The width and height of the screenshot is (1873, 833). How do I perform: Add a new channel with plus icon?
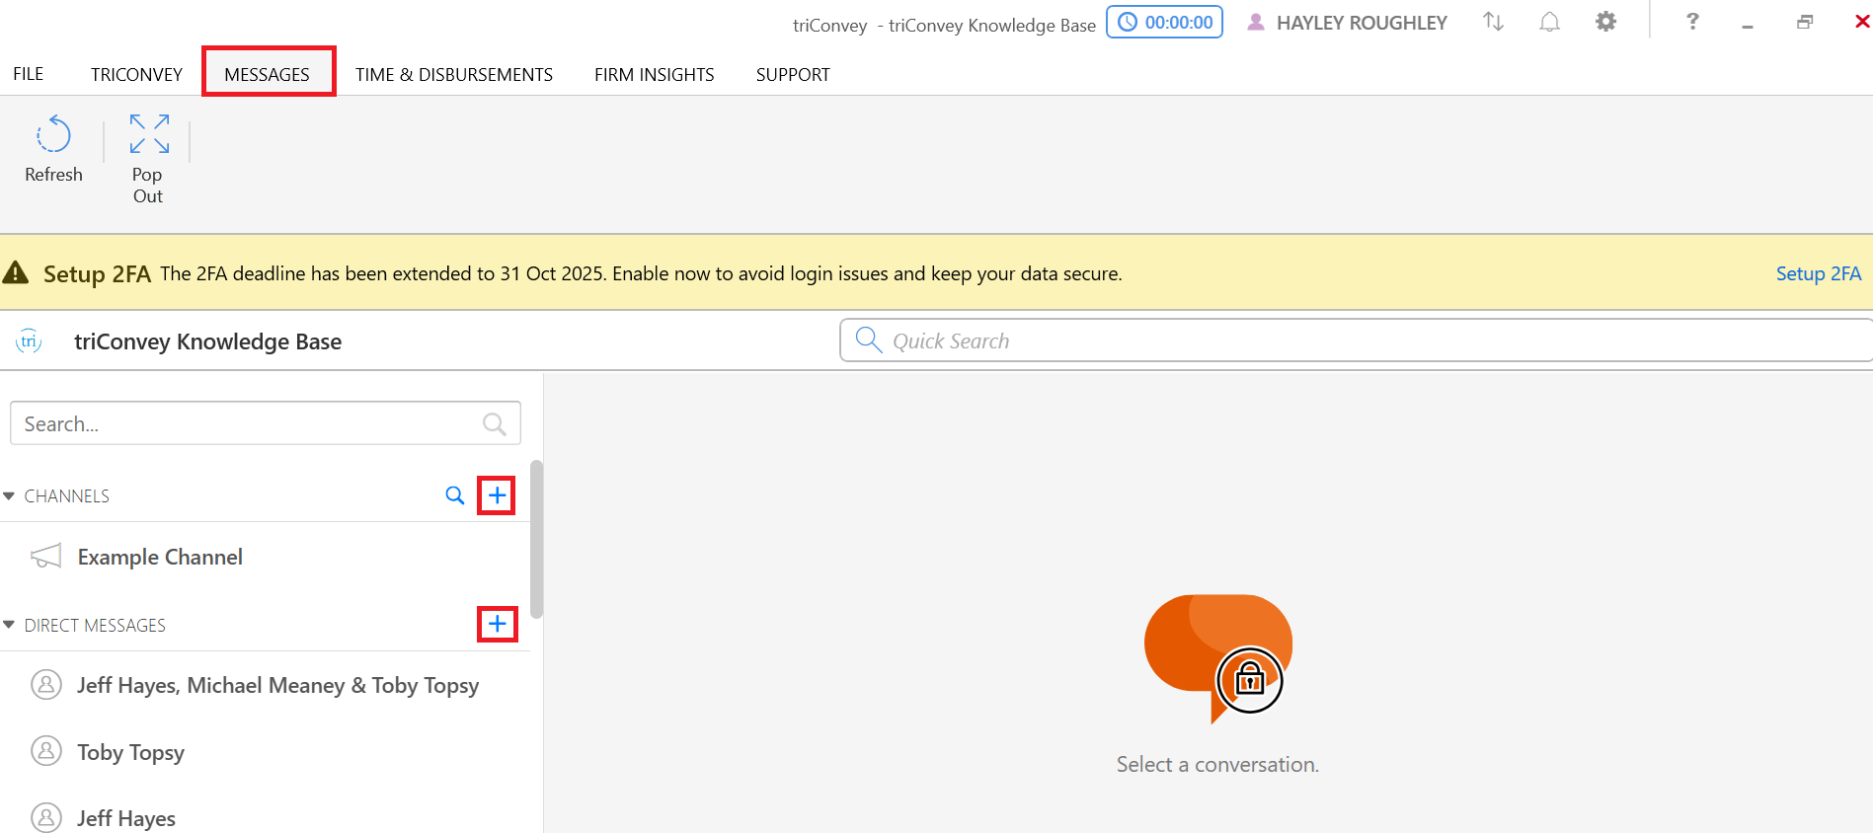point(498,495)
